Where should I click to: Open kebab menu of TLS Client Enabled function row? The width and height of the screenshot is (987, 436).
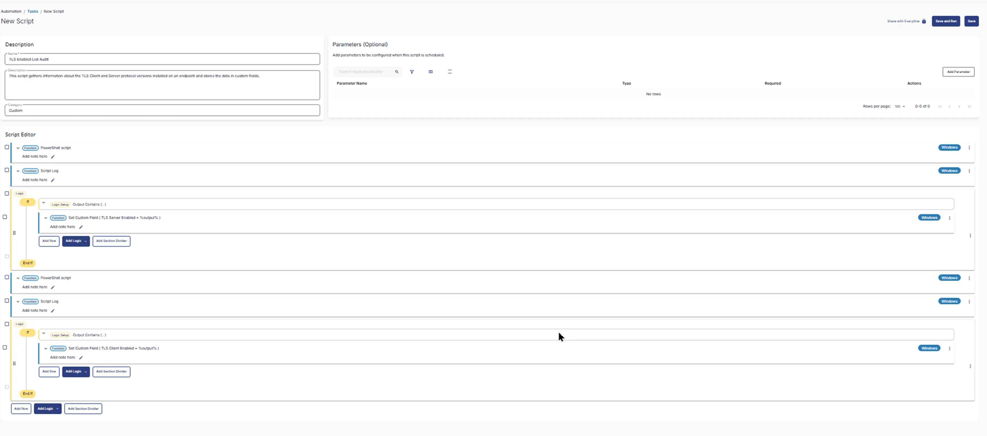pyautogui.click(x=949, y=349)
